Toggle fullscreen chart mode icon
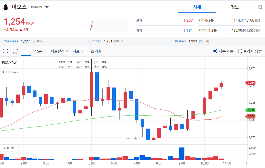This screenshot has width=265, height=168. 5,51
